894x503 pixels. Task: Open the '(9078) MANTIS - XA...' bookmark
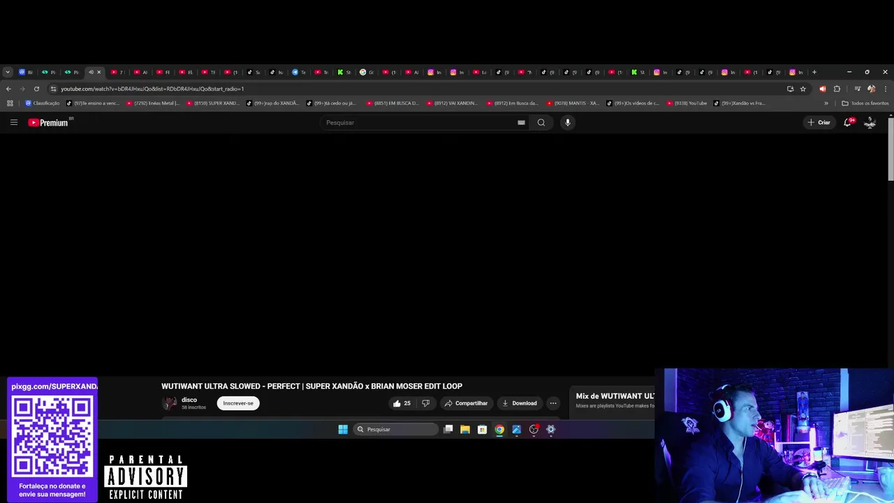pyautogui.click(x=573, y=103)
